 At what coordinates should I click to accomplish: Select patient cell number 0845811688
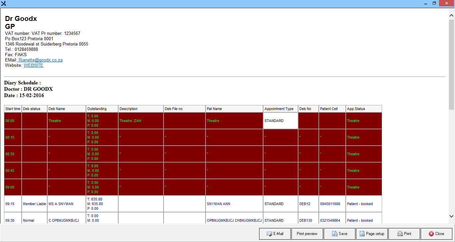(330, 204)
